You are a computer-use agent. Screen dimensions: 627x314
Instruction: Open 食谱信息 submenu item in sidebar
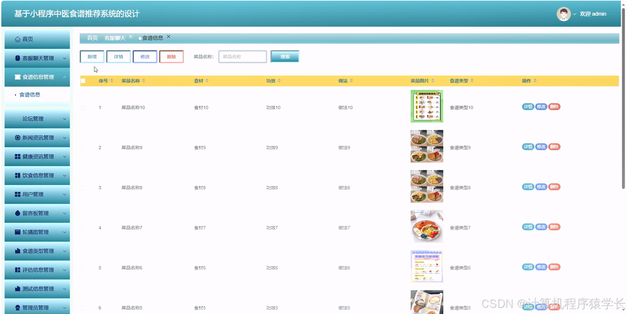[x=30, y=95]
